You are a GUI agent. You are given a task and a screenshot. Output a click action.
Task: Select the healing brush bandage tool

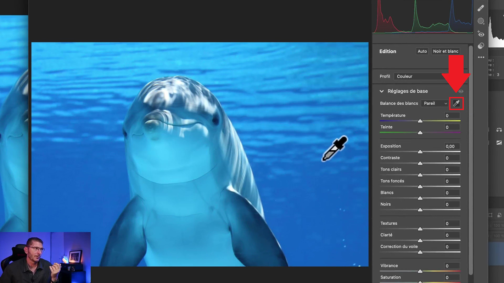(481, 8)
